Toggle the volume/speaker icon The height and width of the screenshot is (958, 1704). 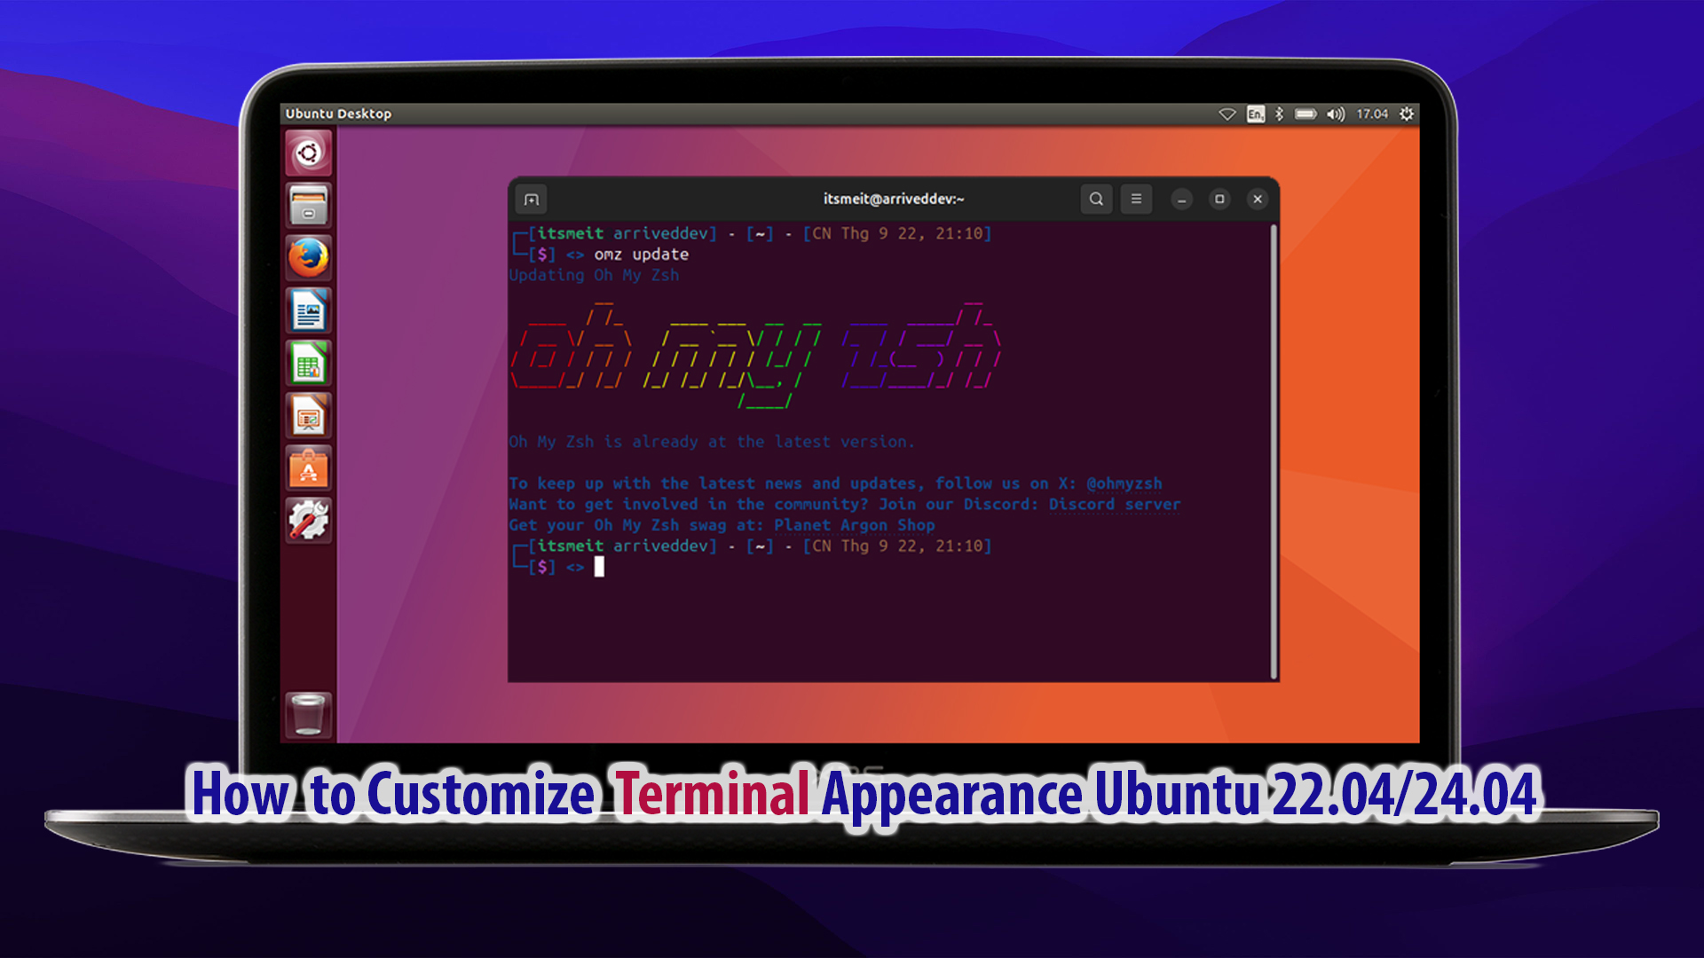pyautogui.click(x=1337, y=114)
